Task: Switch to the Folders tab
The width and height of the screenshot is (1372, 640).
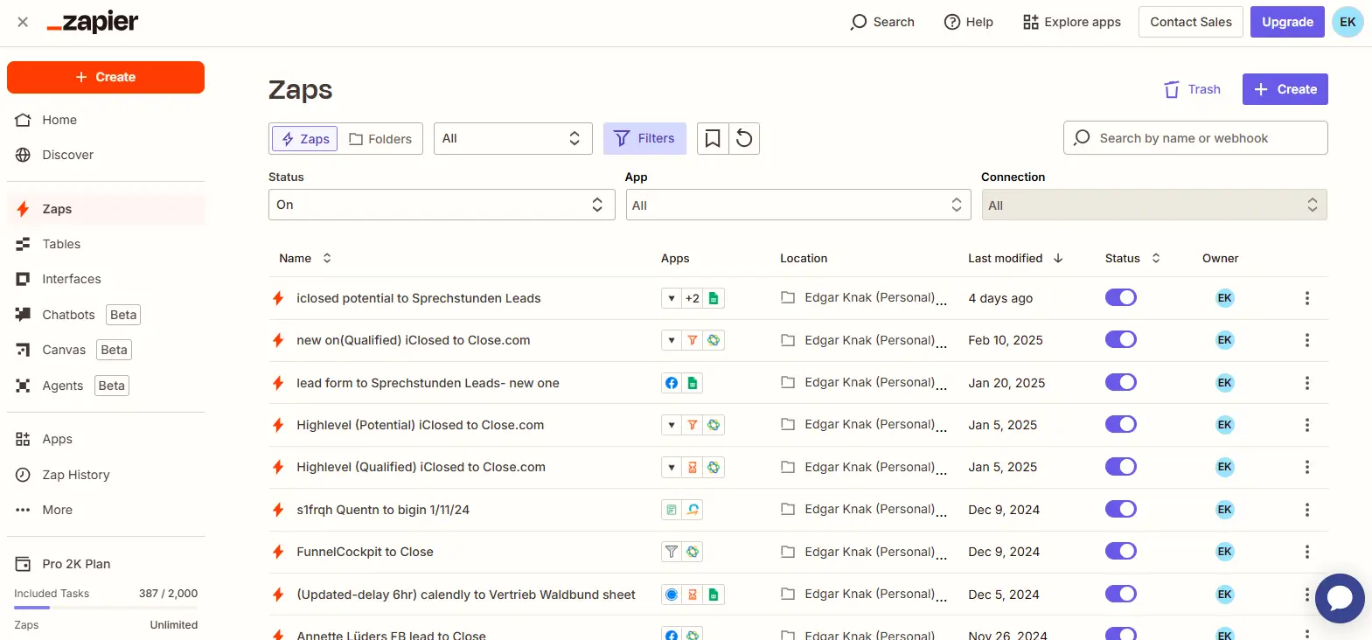Action: (380, 138)
